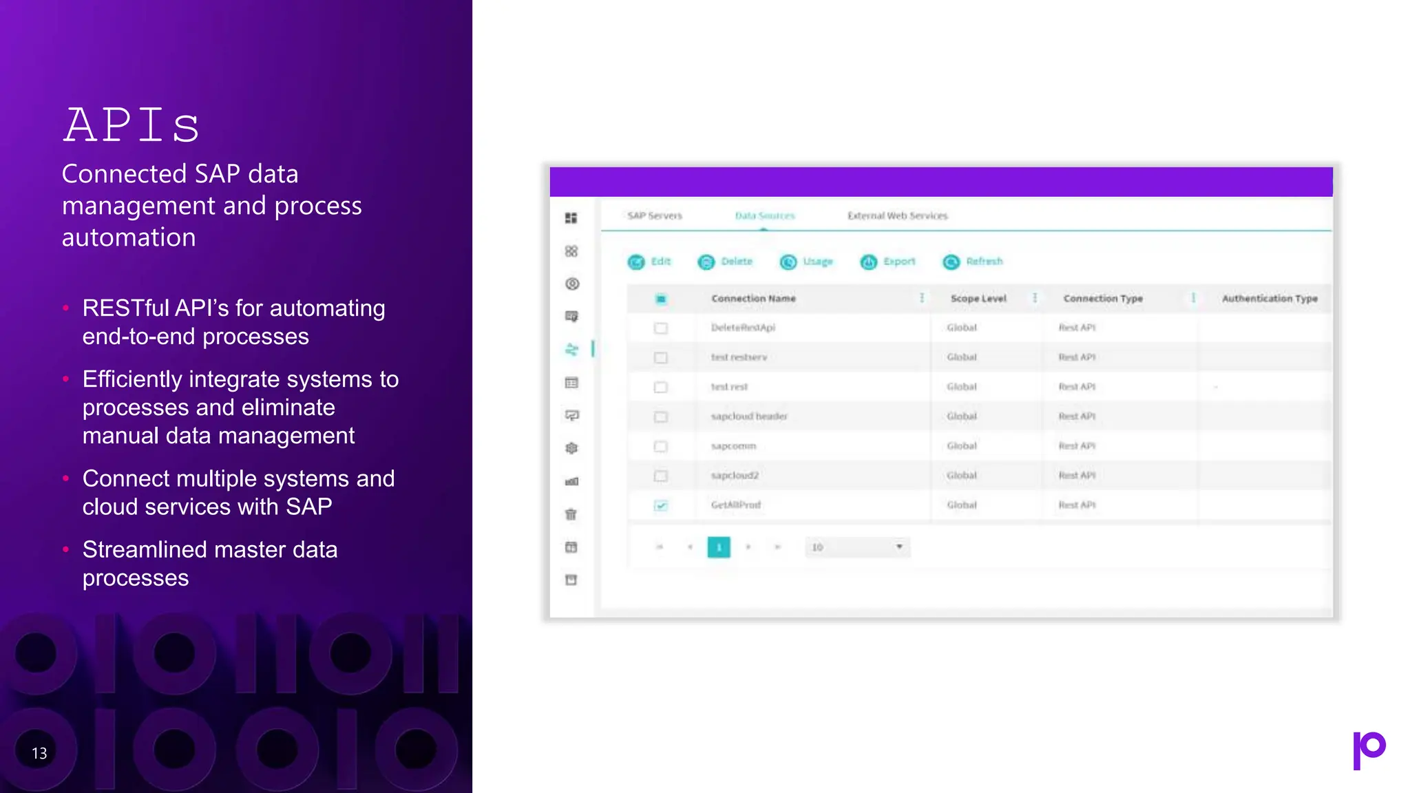Open Connection Name column options menu

click(922, 298)
